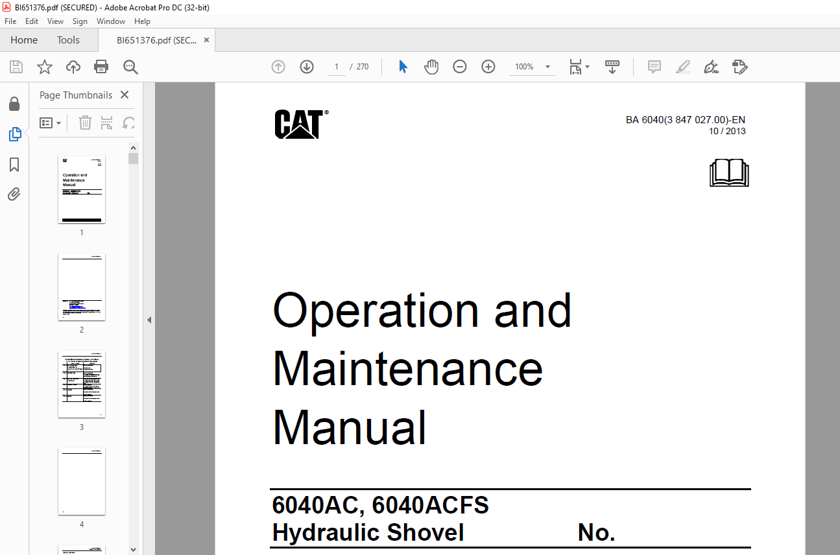Open the thumbnails options dropdown
Image resolution: width=840 pixels, height=555 pixels.
(x=51, y=123)
